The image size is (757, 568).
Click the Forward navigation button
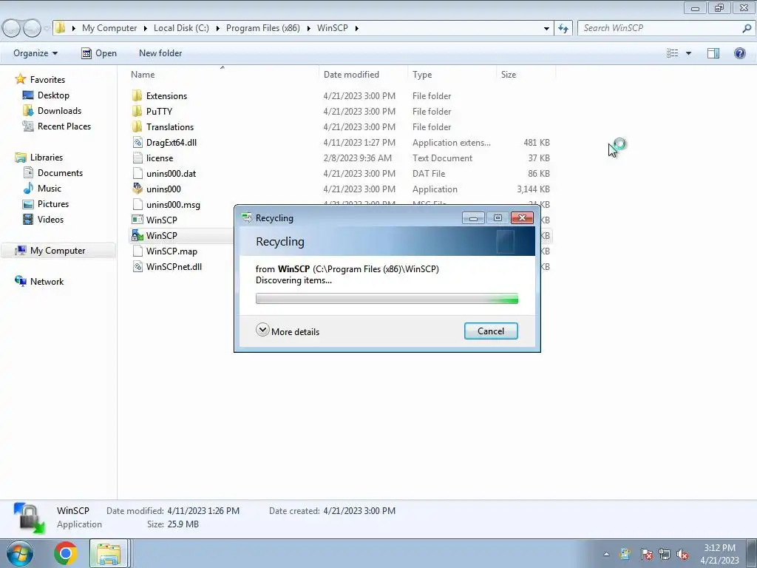pyautogui.click(x=32, y=28)
